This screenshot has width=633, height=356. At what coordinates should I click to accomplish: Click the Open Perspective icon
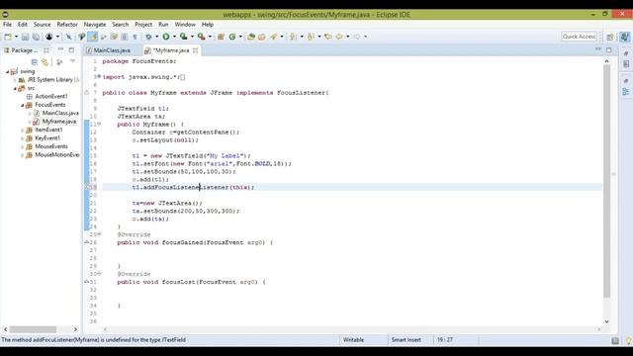coord(610,37)
